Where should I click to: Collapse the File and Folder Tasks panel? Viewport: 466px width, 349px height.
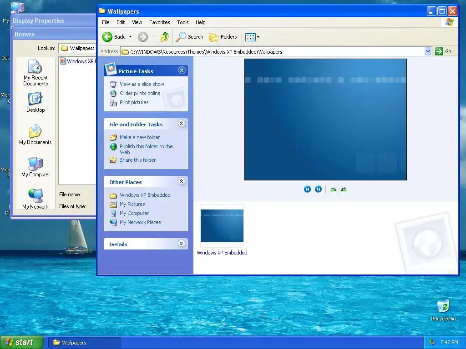(x=181, y=124)
